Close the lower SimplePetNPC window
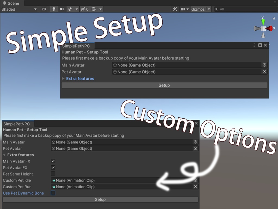This screenshot has width=278, height=209. coord(197,123)
